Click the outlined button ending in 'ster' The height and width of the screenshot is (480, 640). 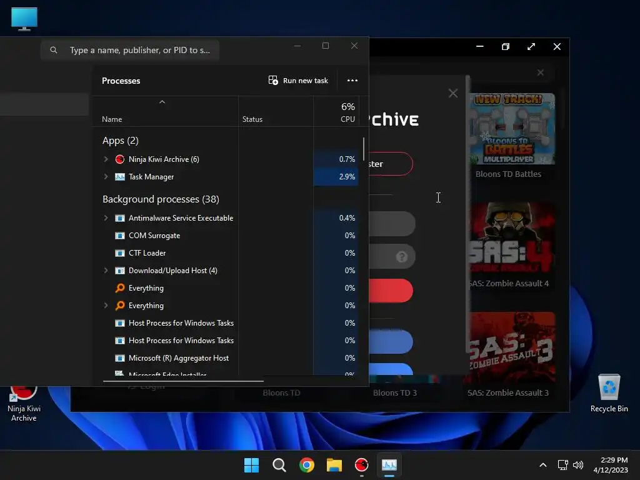[x=391, y=164]
